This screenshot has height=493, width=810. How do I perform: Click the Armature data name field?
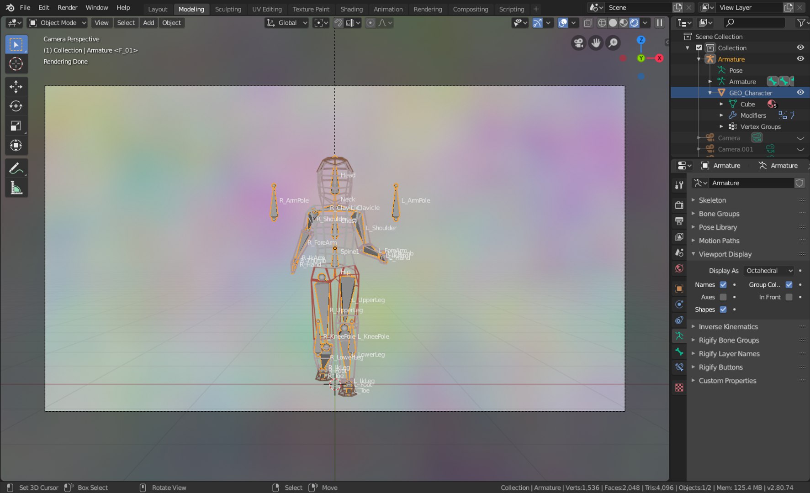click(752, 183)
